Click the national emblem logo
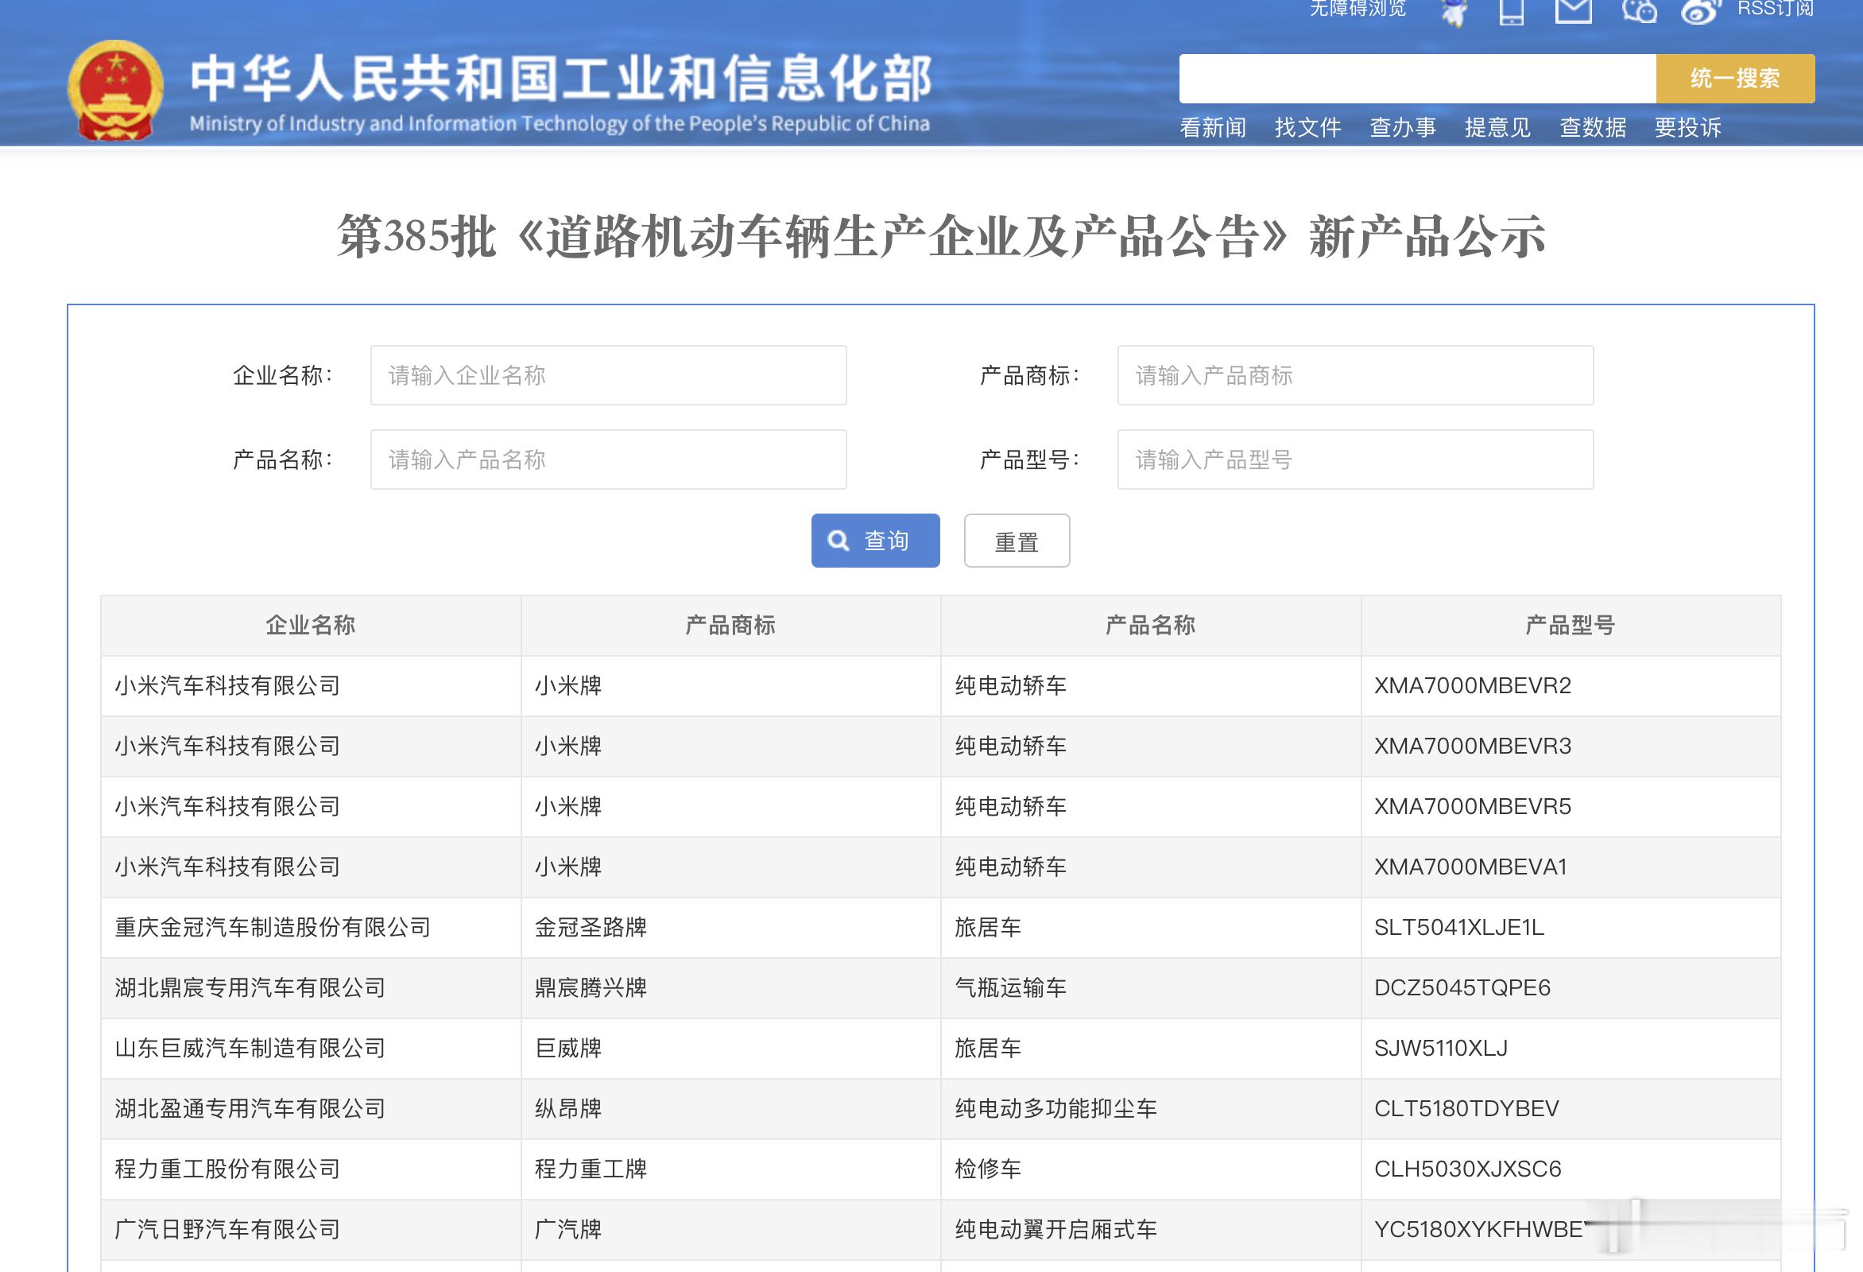The image size is (1863, 1272). click(115, 90)
